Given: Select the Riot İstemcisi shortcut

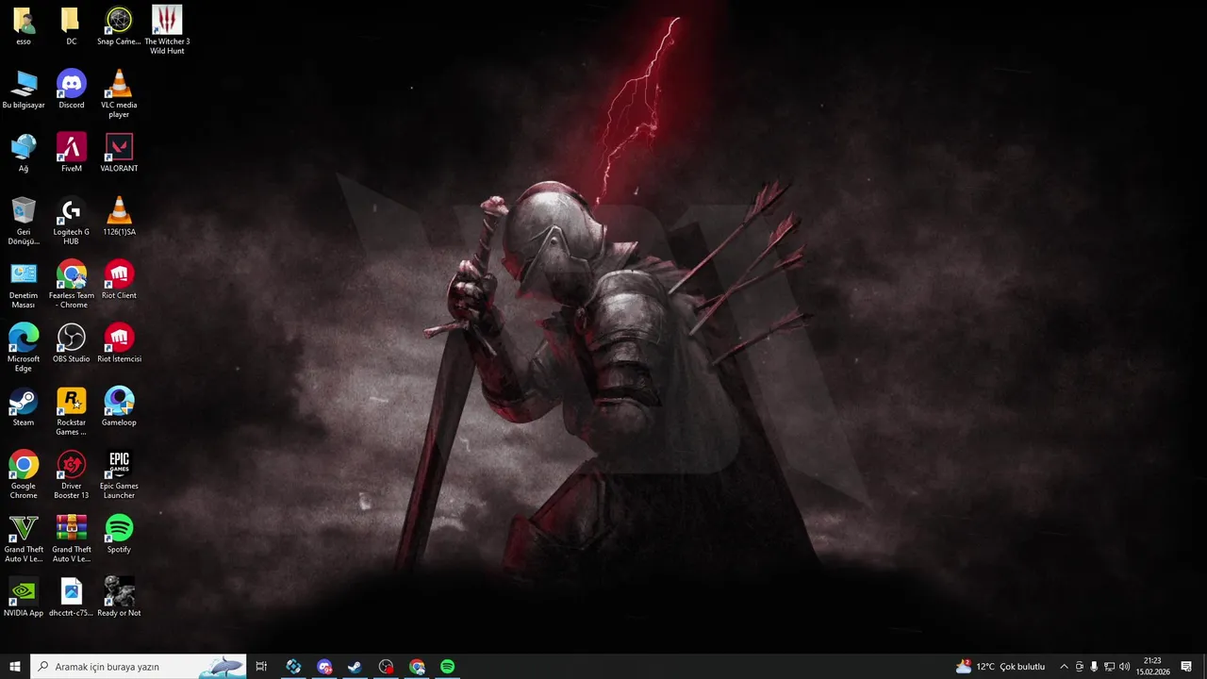Looking at the screenshot, I should coord(119,342).
